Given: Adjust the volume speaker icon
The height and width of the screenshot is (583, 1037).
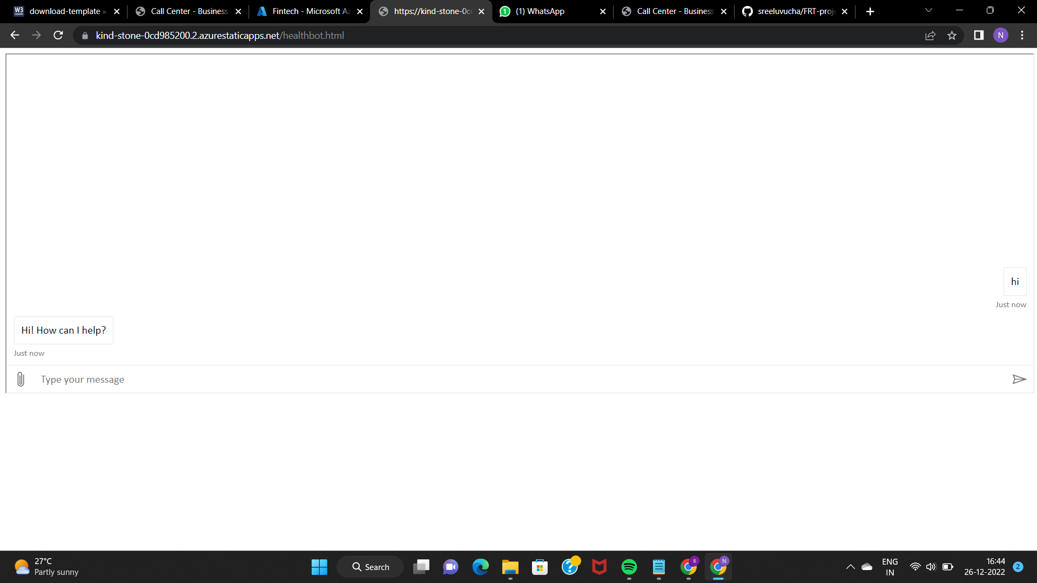Looking at the screenshot, I should point(931,567).
